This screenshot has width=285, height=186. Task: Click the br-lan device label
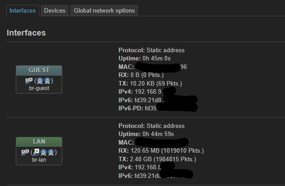[x=39, y=159]
